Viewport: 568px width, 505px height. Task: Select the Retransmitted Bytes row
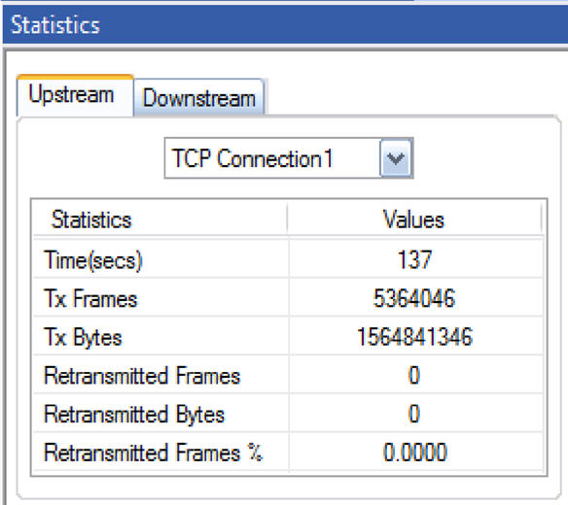click(289, 413)
